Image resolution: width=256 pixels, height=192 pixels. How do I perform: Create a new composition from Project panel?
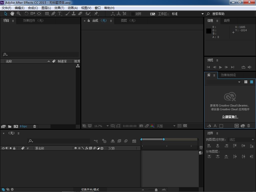(x=16, y=126)
